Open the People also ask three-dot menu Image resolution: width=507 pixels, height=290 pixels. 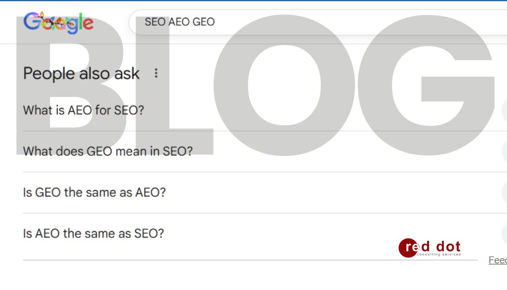tap(156, 73)
